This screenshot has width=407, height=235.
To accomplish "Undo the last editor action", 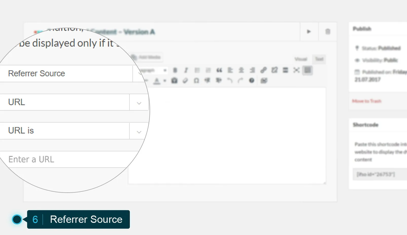I will pyautogui.click(x=229, y=81).
